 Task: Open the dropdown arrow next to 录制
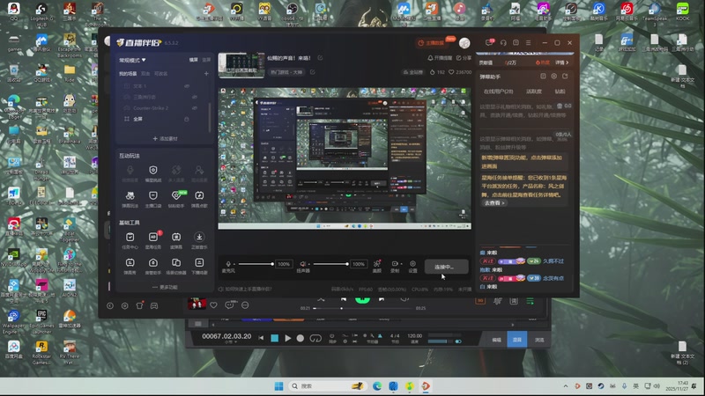point(401,264)
